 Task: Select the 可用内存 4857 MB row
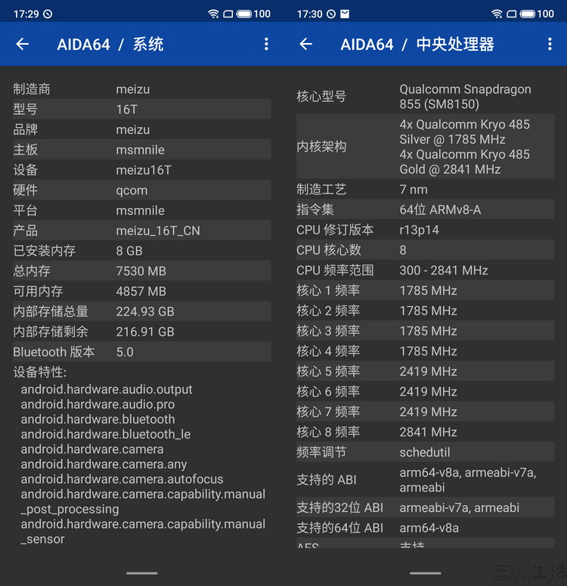coord(142,291)
